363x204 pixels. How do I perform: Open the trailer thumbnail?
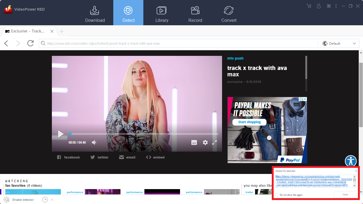(263, 192)
